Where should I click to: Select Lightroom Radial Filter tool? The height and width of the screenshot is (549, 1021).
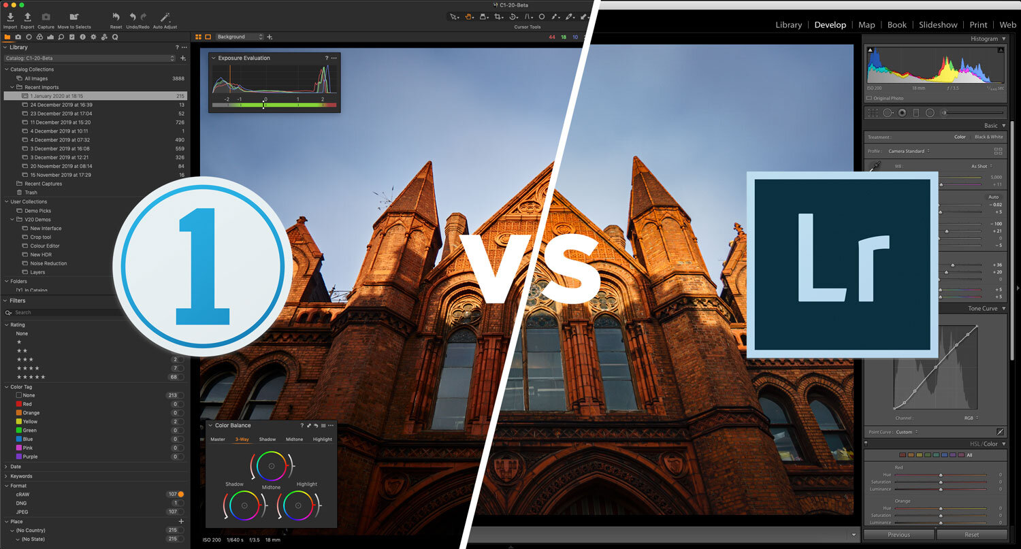(x=930, y=113)
